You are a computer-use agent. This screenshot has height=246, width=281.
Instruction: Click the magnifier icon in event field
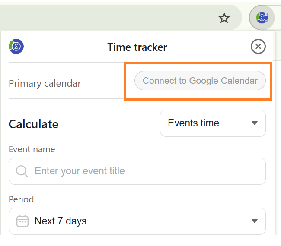pos(22,171)
